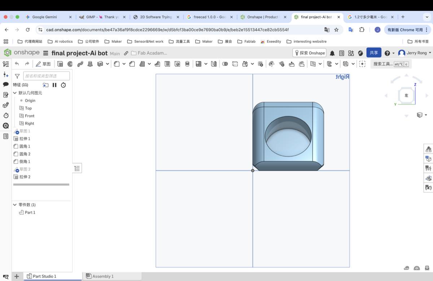Screen dimensions: 433x281
Task: Select the Linear pattern tool
Action: coord(198,64)
